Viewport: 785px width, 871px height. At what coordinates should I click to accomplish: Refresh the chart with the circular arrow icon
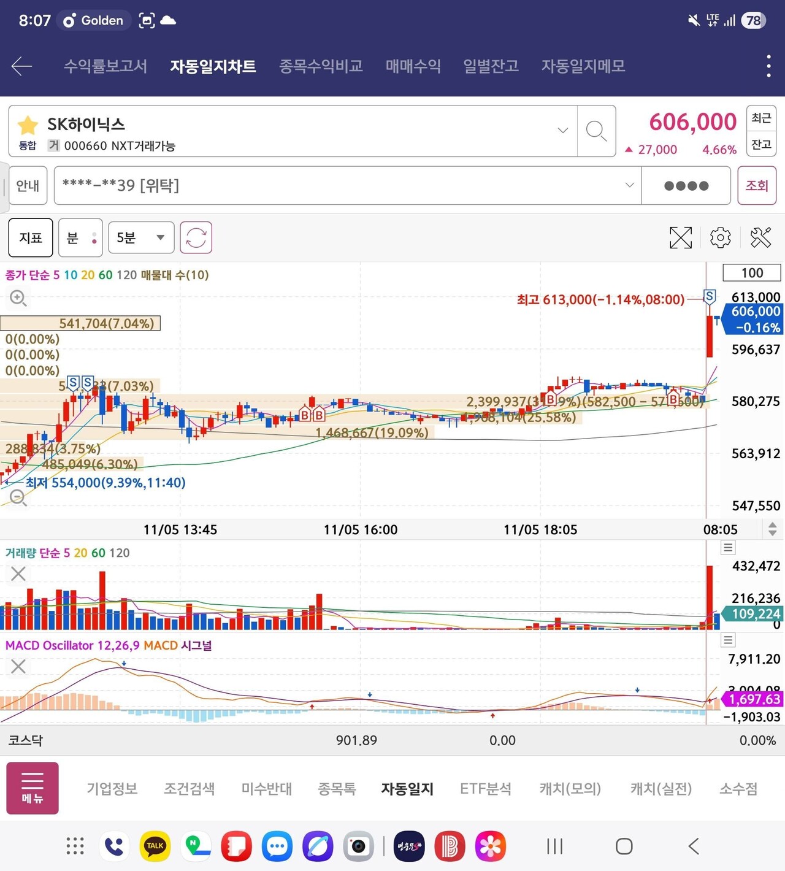tap(195, 237)
